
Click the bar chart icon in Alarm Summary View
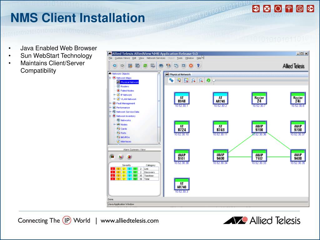(x=121, y=157)
